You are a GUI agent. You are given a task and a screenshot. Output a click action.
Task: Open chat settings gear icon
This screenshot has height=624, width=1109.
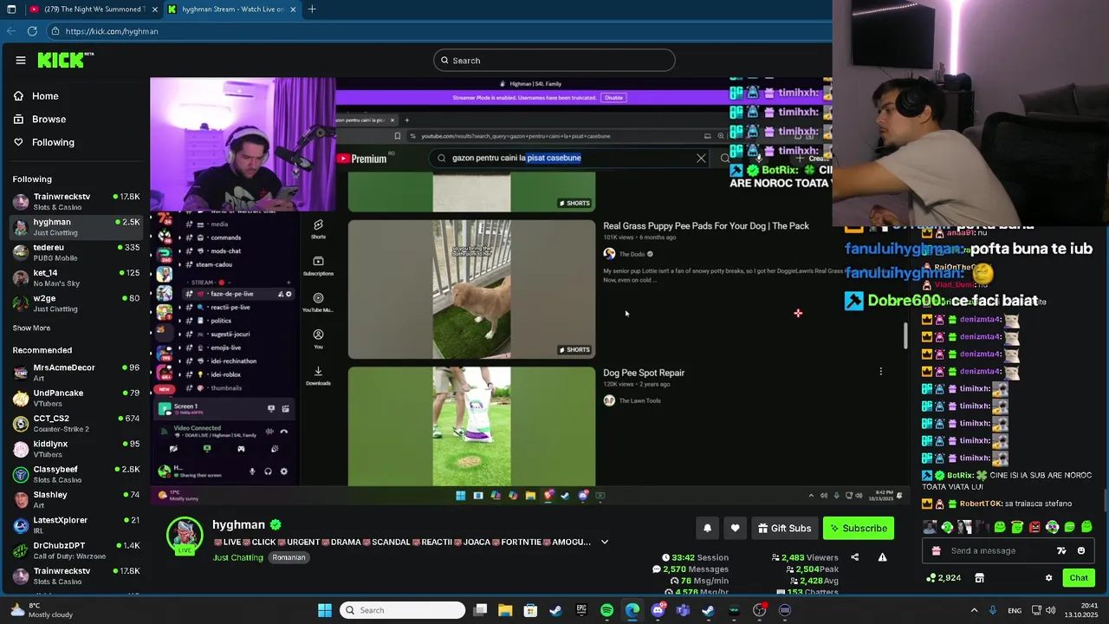point(1048,578)
